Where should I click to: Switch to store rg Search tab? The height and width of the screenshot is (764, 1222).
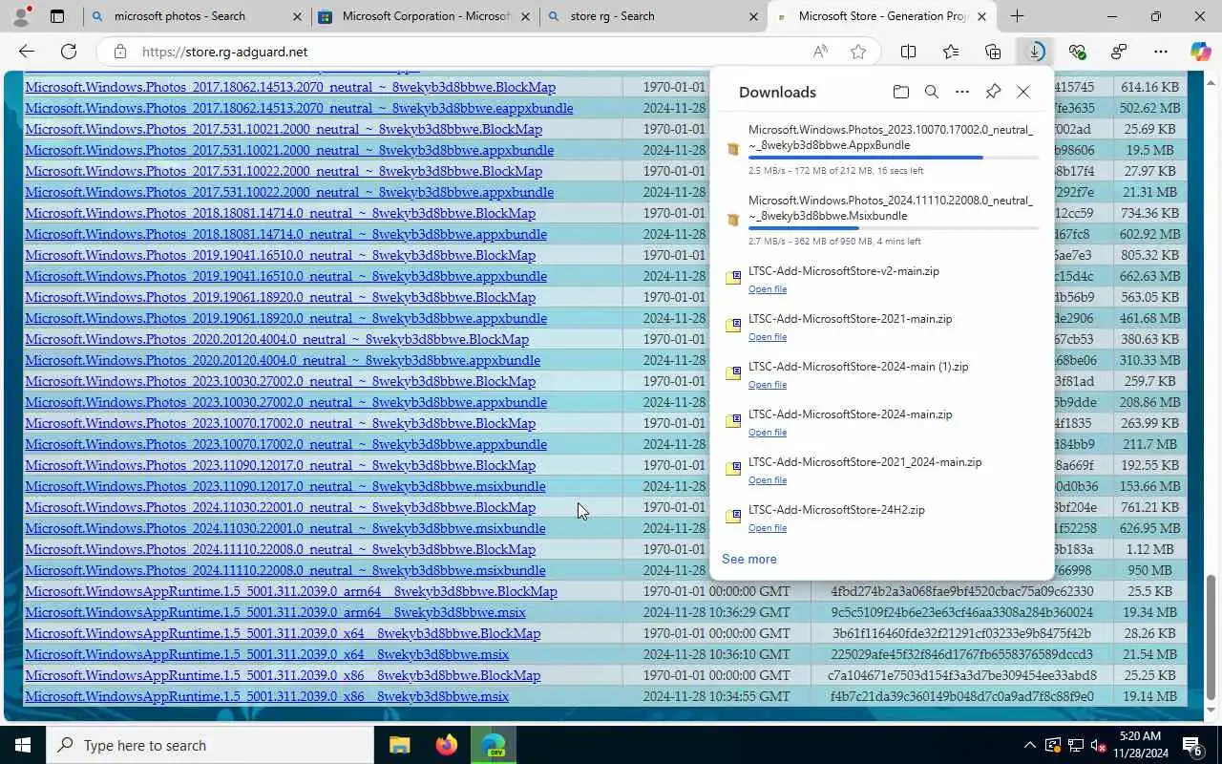[651, 16]
